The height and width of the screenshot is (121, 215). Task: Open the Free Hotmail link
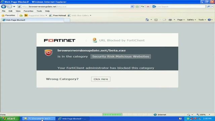click(57, 15)
